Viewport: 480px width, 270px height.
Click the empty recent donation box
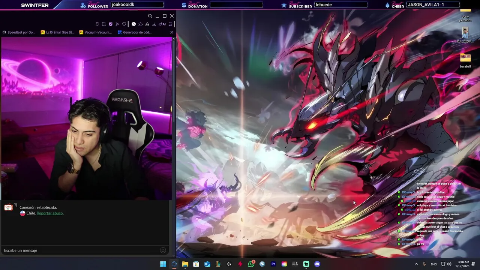coord(236,4)
